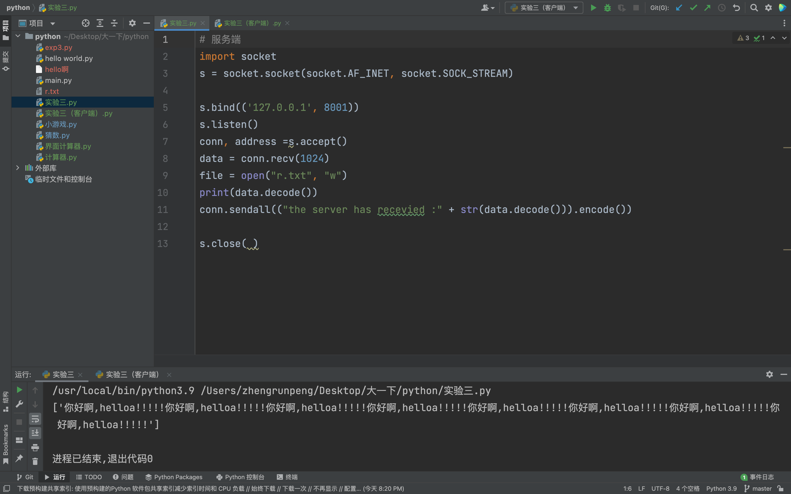The image size is (791, 494).
Task: Open Search Everywhere magnifier icon
Action: click(x=754, y=8)
